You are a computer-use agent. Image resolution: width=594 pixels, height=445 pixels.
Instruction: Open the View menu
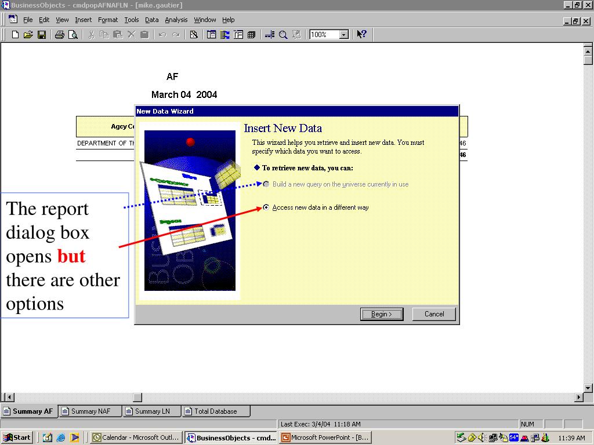click(x=62, y=20)
